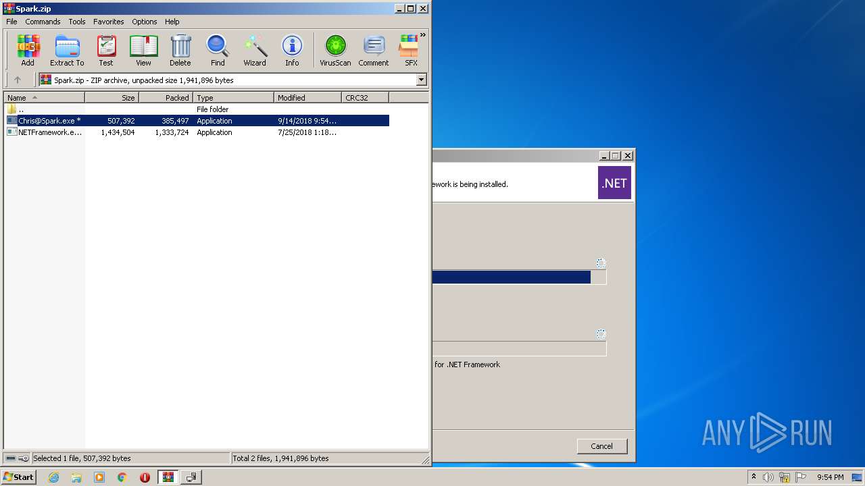Open the archive path dropdown
This screenshot has height=486, width=865.
click(422, 80)
